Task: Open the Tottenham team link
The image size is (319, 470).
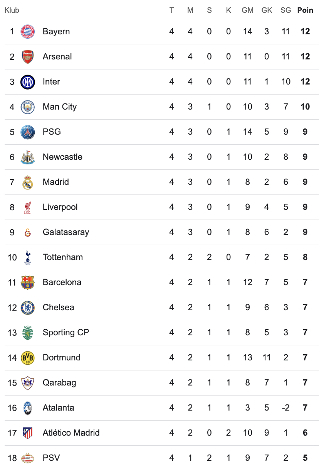Action: [x=62, y=257]
